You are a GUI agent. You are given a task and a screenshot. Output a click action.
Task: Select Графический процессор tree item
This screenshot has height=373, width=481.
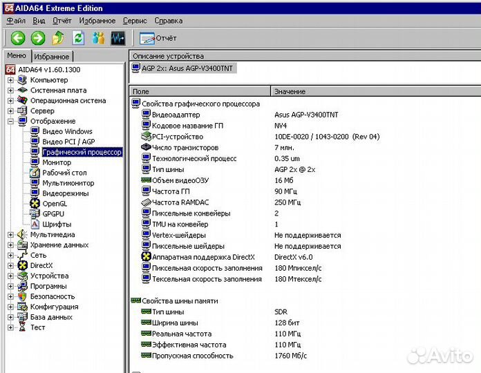tap(82, 152)
